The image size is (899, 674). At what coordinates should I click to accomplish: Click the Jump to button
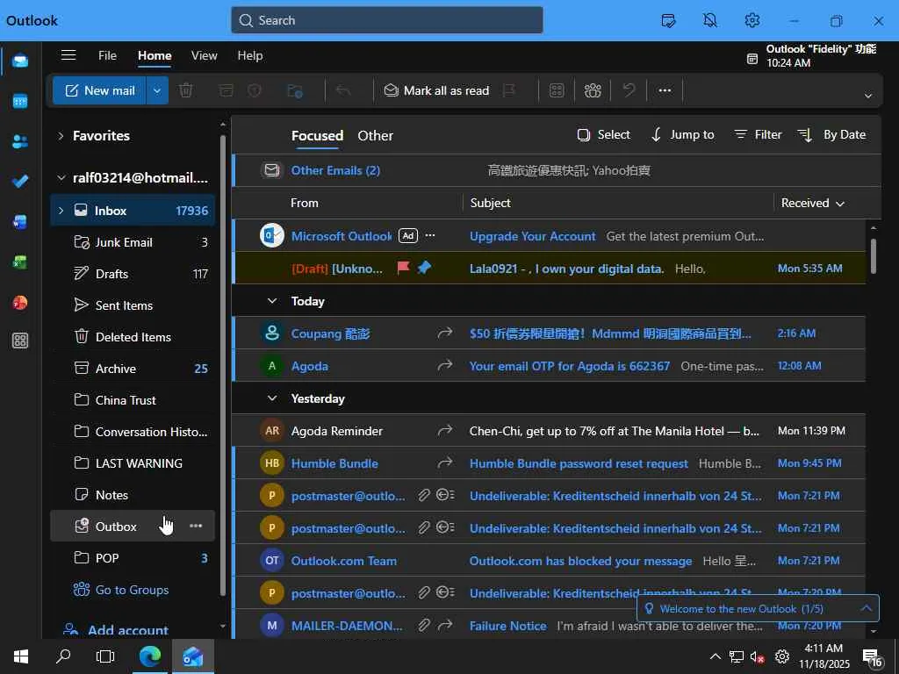[683, 134]
